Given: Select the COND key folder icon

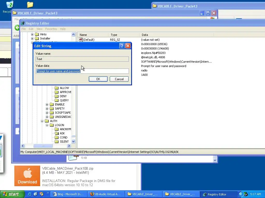Looking at the screenshot, I should [x=57, y=137].
